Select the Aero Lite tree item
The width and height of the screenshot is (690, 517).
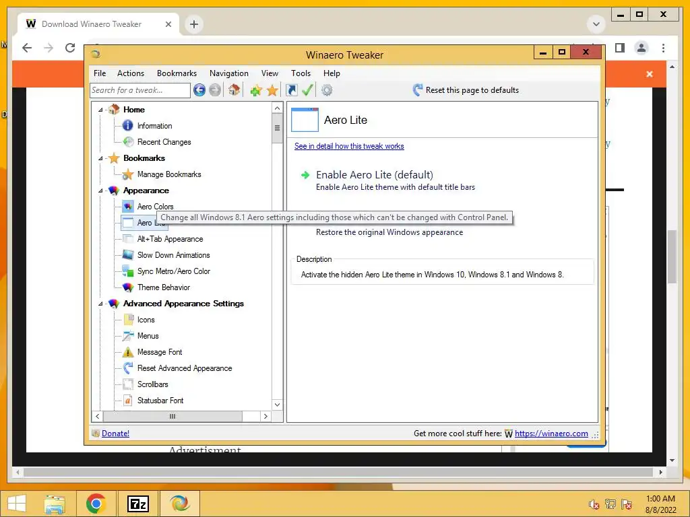click(144, 223)
